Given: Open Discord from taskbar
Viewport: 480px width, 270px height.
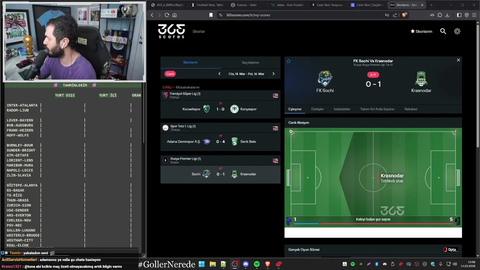Looking at the screenshot, I should click(246, 264).
